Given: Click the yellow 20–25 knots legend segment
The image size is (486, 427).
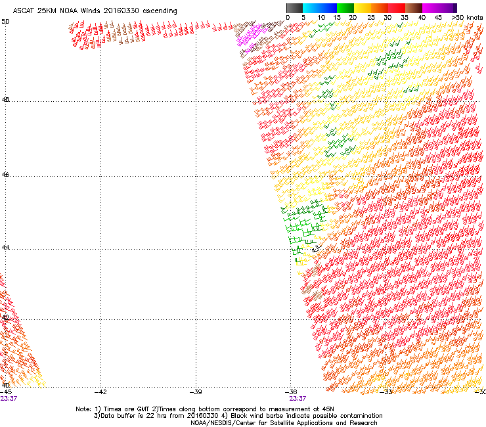Looking at the screenshot, I should click(x=363, y=8).
